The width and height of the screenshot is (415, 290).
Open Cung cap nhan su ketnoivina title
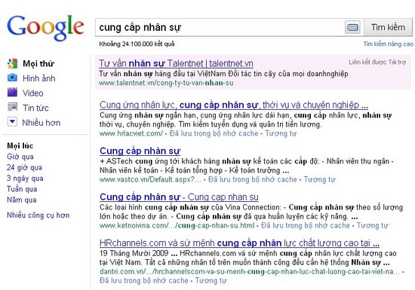179,197
